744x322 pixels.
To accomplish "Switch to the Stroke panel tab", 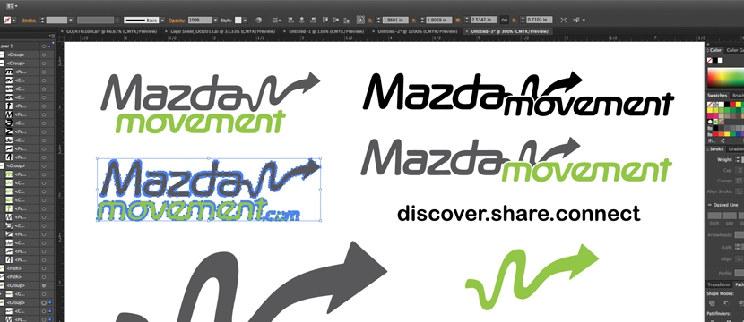I will (x=716, y=149).
